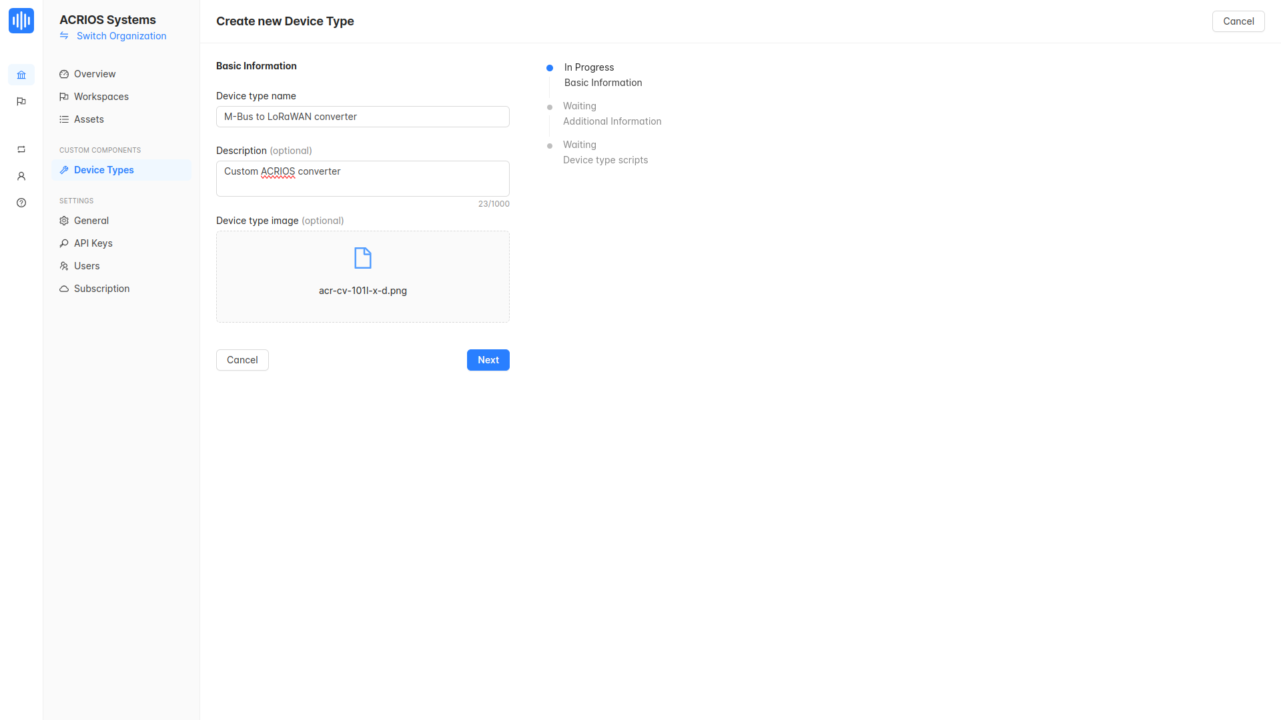
Task: Click the arrows loop icon in the left rail
Action: pyautogui.click(x=21, y=149)
